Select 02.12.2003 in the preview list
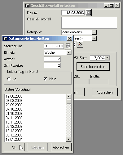Viewport: 123px width, 155px height. click(x=35, y=127)
